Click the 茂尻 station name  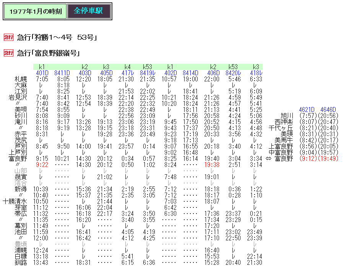[21, 140]
